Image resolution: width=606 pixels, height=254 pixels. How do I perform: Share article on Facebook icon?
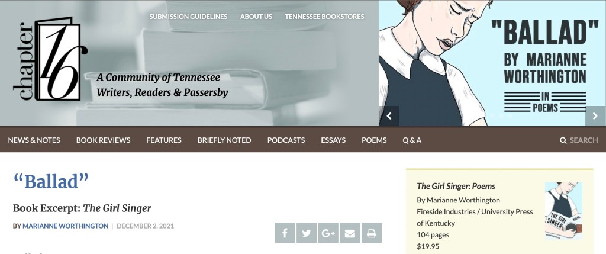[x=285, y=233]
